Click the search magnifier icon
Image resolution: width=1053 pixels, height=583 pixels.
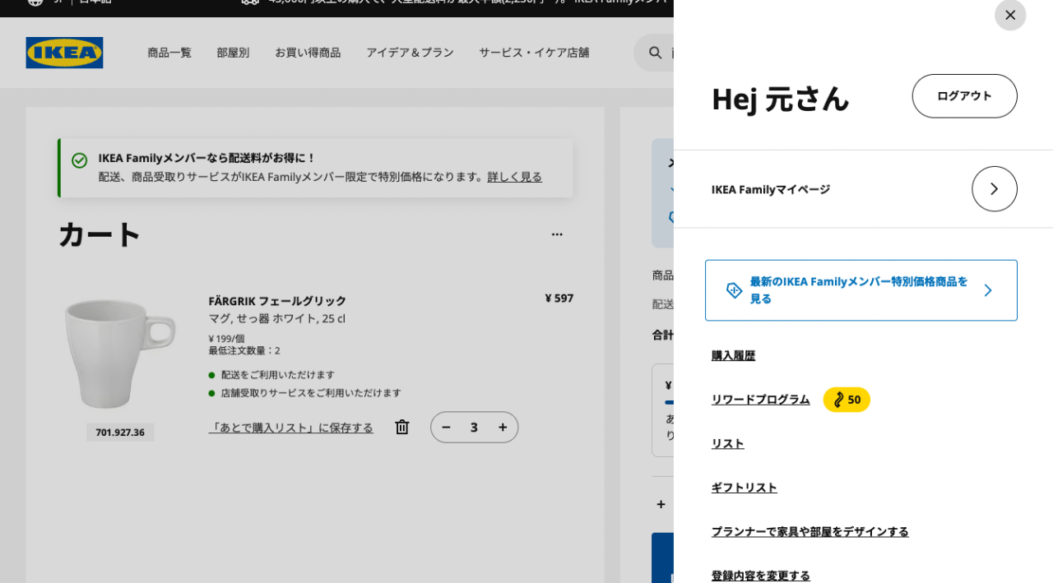pos(655,53)
